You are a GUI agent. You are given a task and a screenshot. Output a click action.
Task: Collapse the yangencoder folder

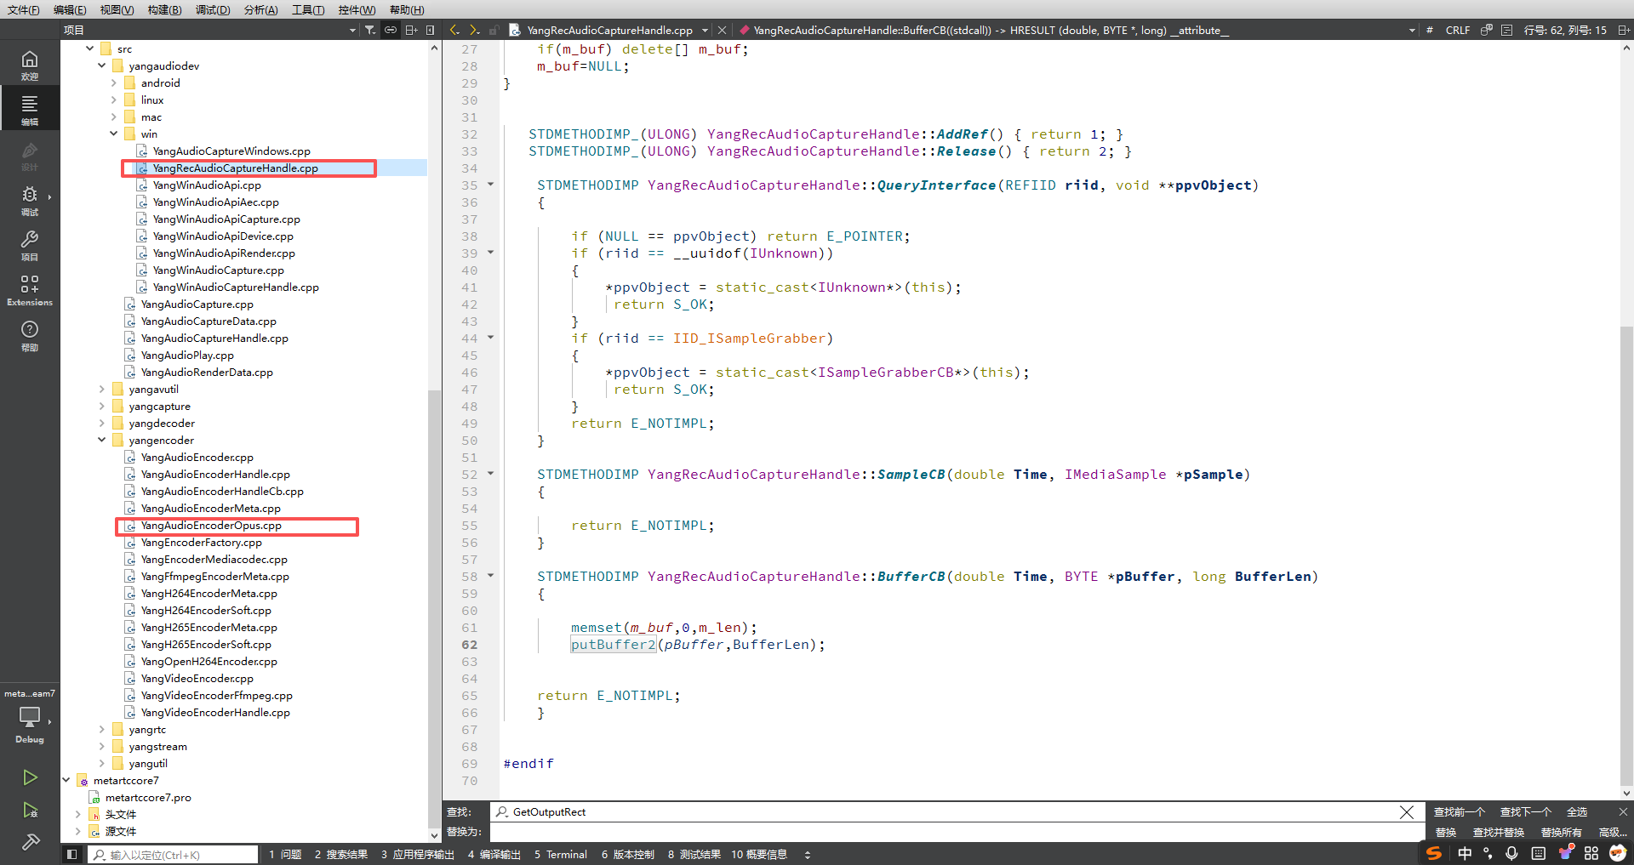coord(101,440)
